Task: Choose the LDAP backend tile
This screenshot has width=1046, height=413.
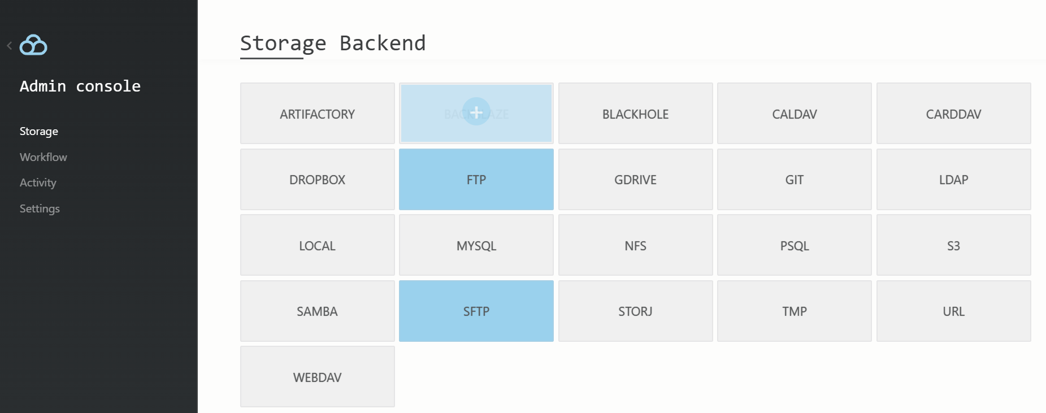Action: [953, 180]
